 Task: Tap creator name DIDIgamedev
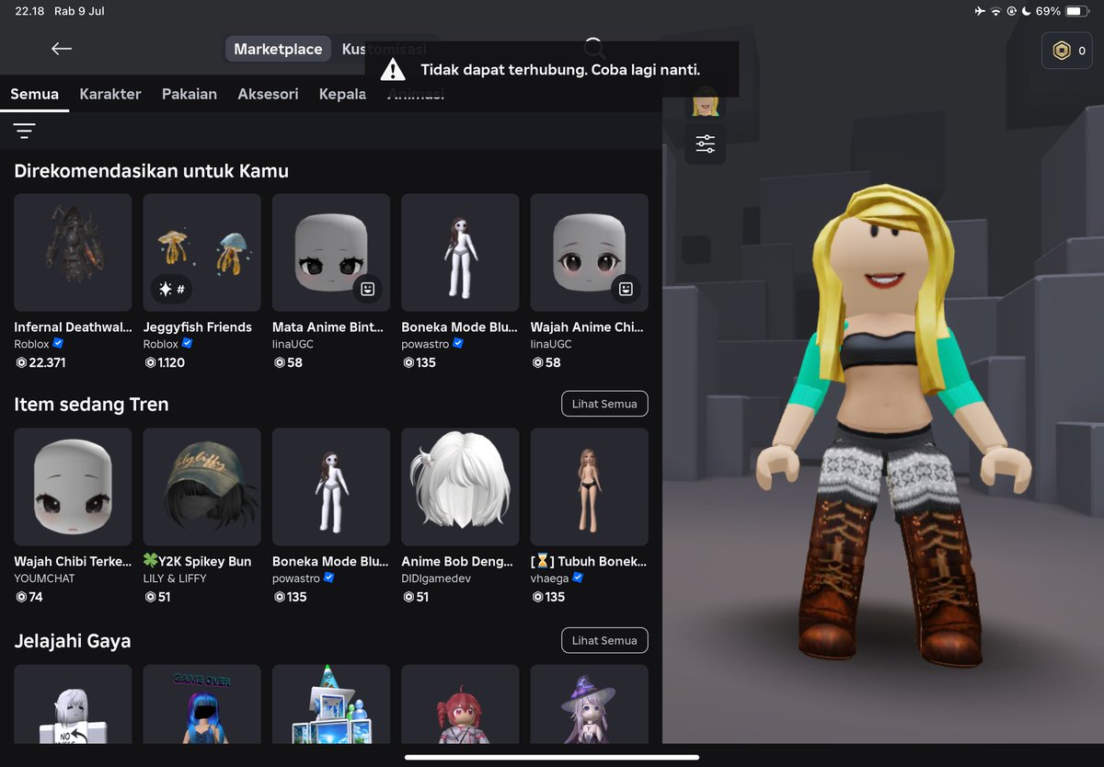click(x=434, y=578)
